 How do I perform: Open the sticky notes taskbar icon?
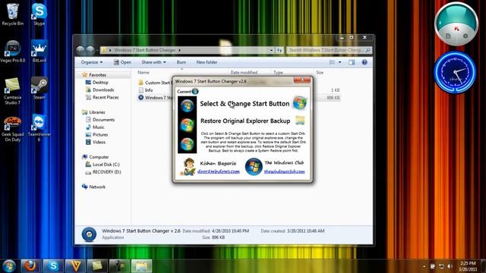(97, 266)
